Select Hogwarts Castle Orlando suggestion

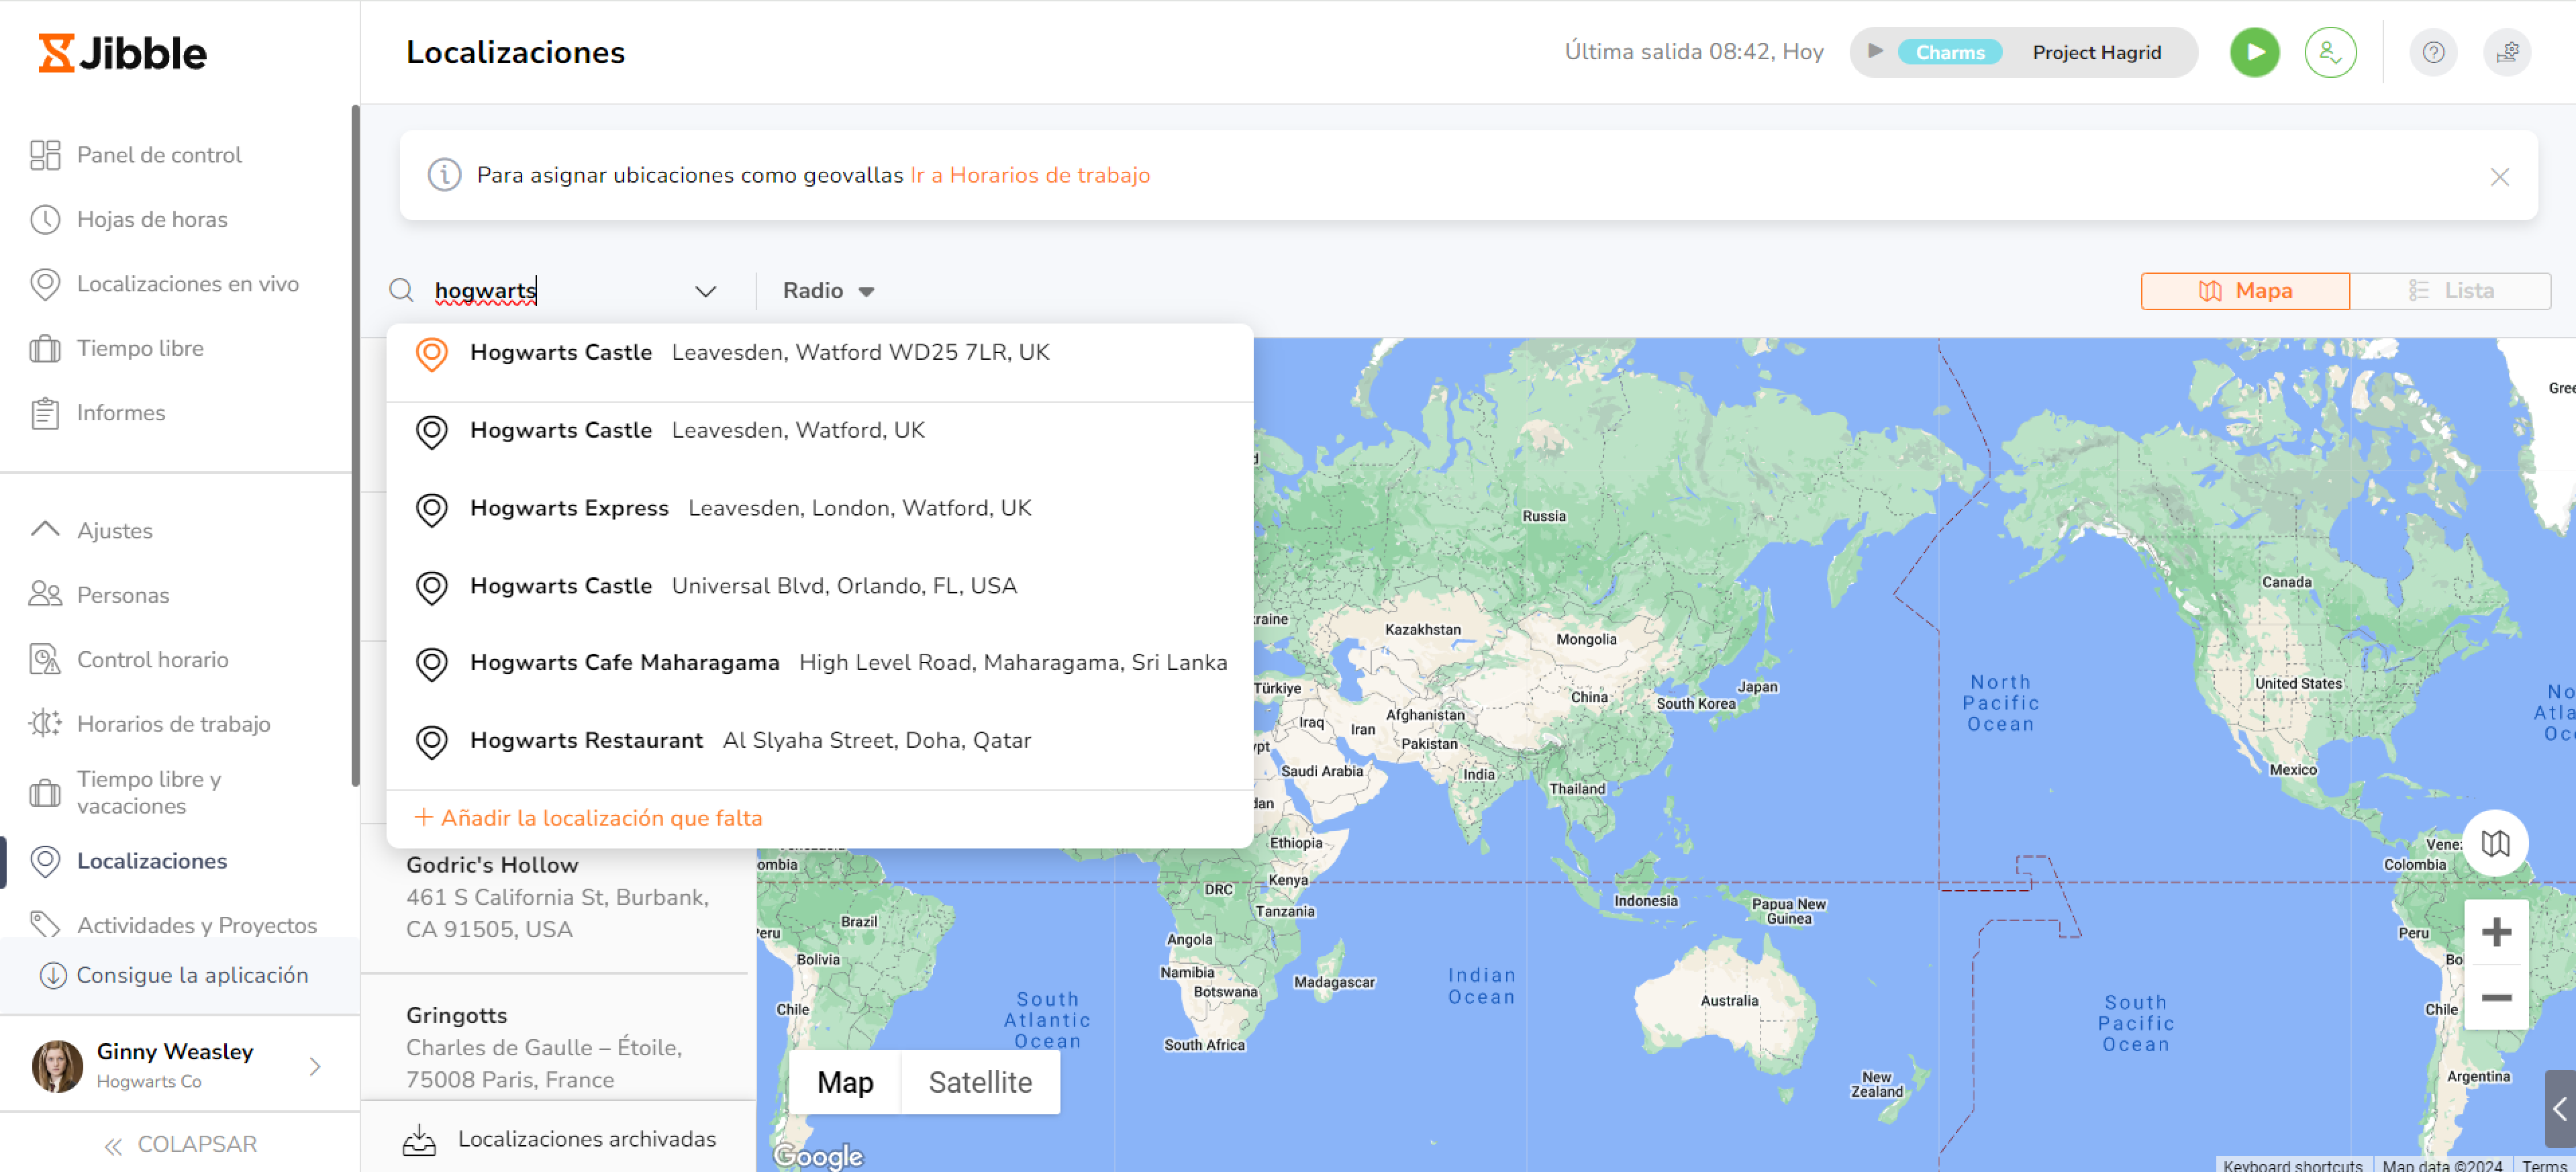tap(820, 586)
